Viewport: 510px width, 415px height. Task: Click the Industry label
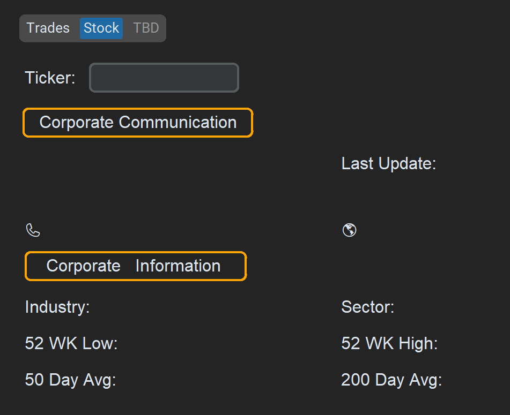pyautogui.click(x=57, y=307)
